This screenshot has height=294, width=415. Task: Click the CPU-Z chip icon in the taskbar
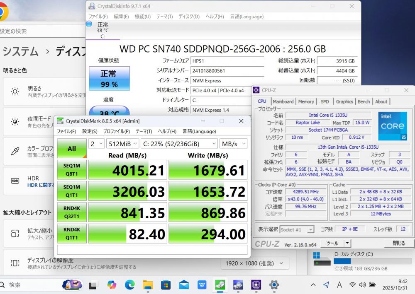click(x=256, y=285)
